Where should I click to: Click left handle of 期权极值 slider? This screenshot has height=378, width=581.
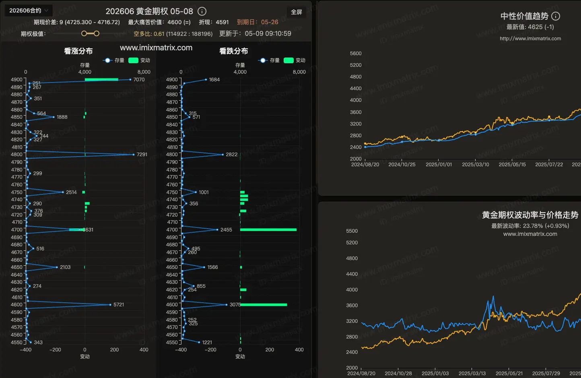click(84, 33)
